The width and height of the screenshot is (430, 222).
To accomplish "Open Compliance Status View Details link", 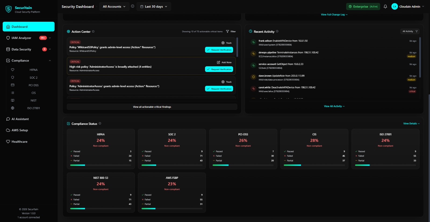I will [411, 123].
